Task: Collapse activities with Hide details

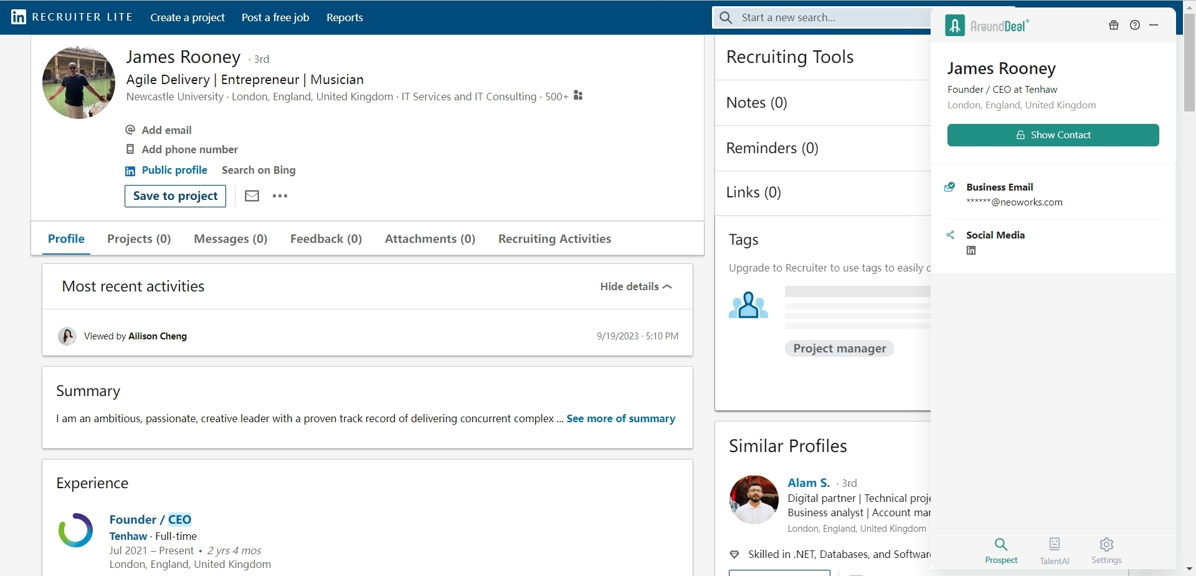Action: pyautogui.click(x=636, y=286)
